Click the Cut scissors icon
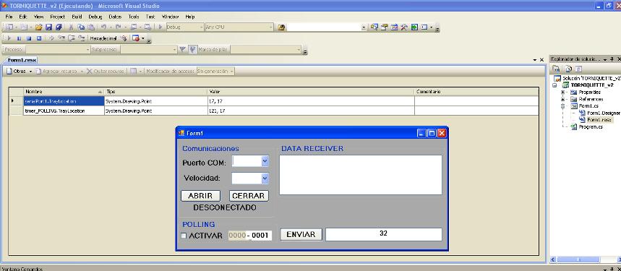 (x=72, y=27)
